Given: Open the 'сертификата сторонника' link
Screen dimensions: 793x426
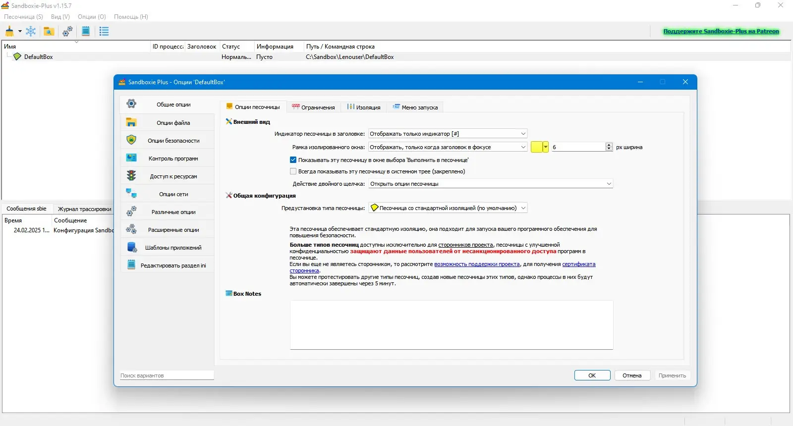Looking at the screenshot, I should [578, 264].
